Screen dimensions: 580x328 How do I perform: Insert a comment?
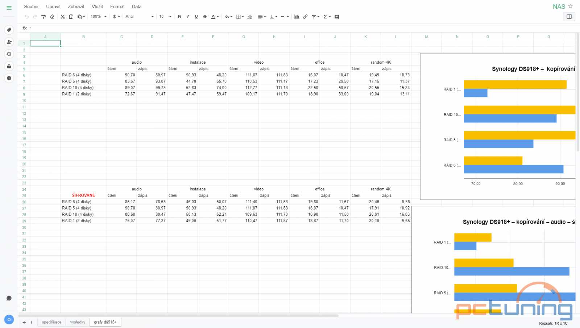tap(337, 17)
